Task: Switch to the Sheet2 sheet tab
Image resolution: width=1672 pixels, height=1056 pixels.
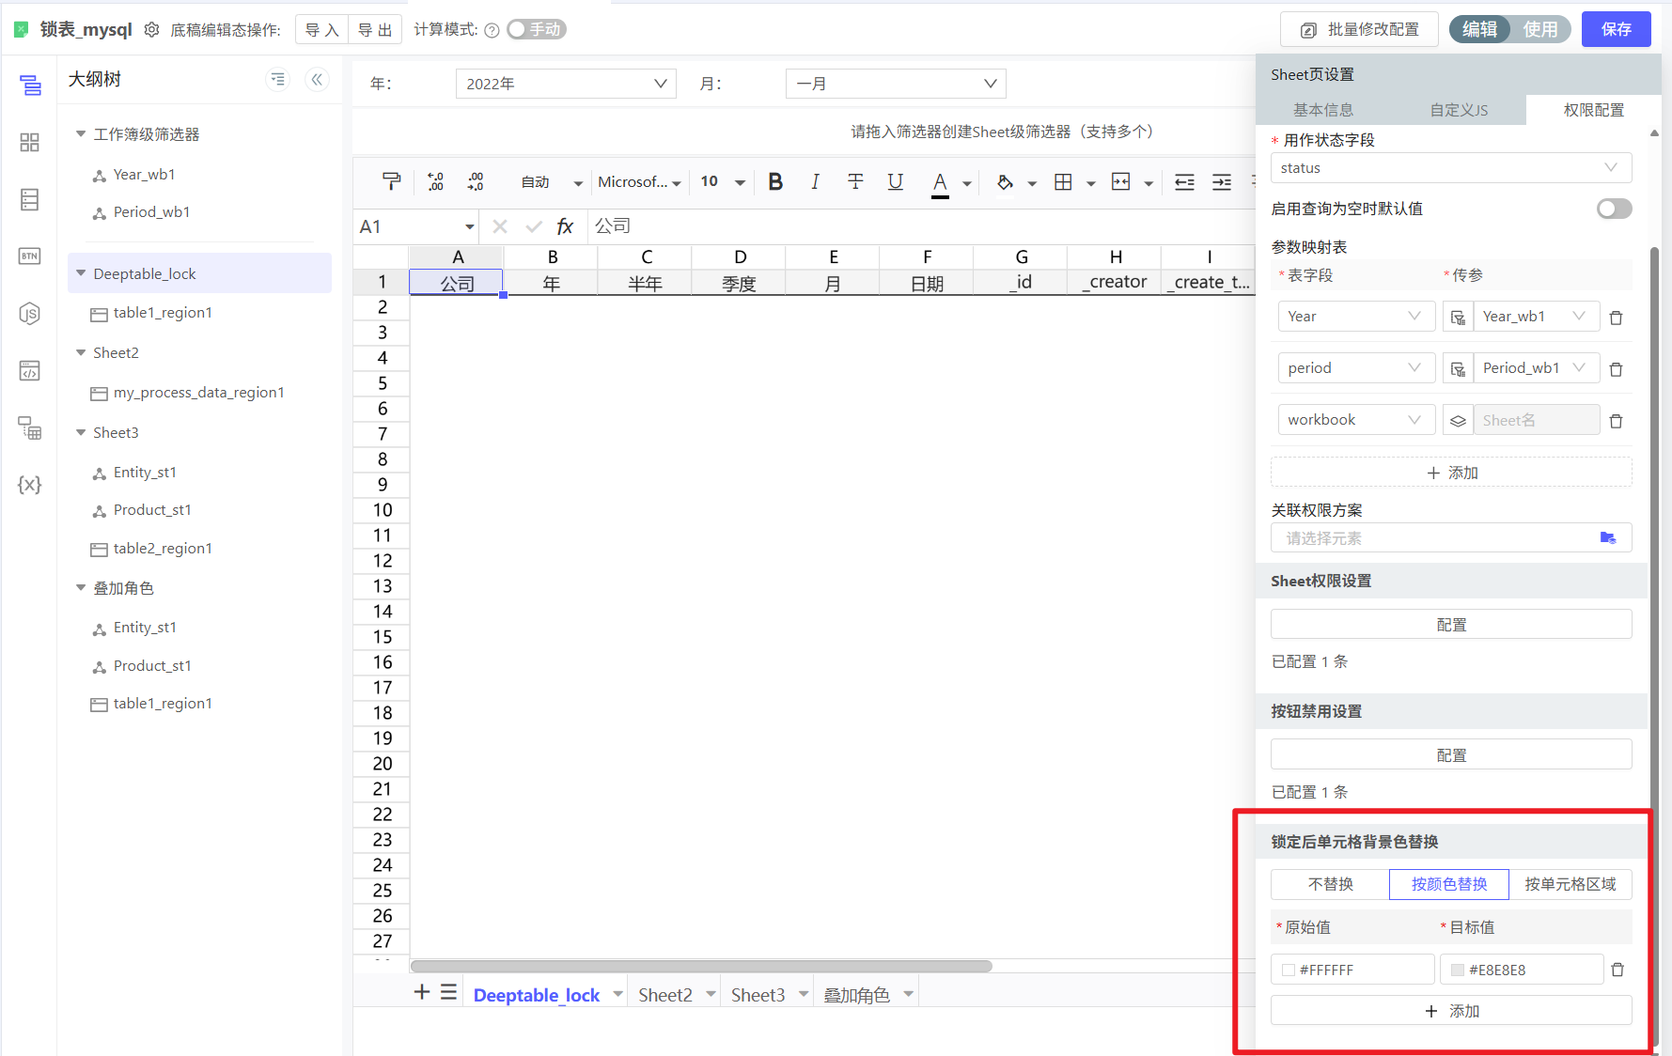Action: tap(664, 995)
